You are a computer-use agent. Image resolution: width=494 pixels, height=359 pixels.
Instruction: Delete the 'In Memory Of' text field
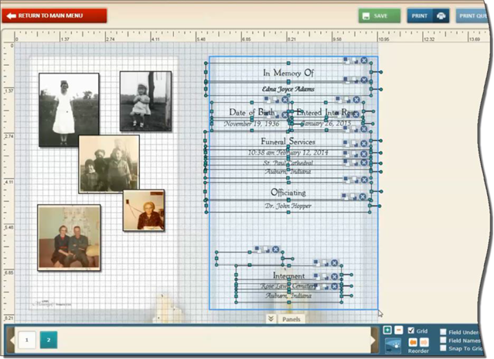363,60
